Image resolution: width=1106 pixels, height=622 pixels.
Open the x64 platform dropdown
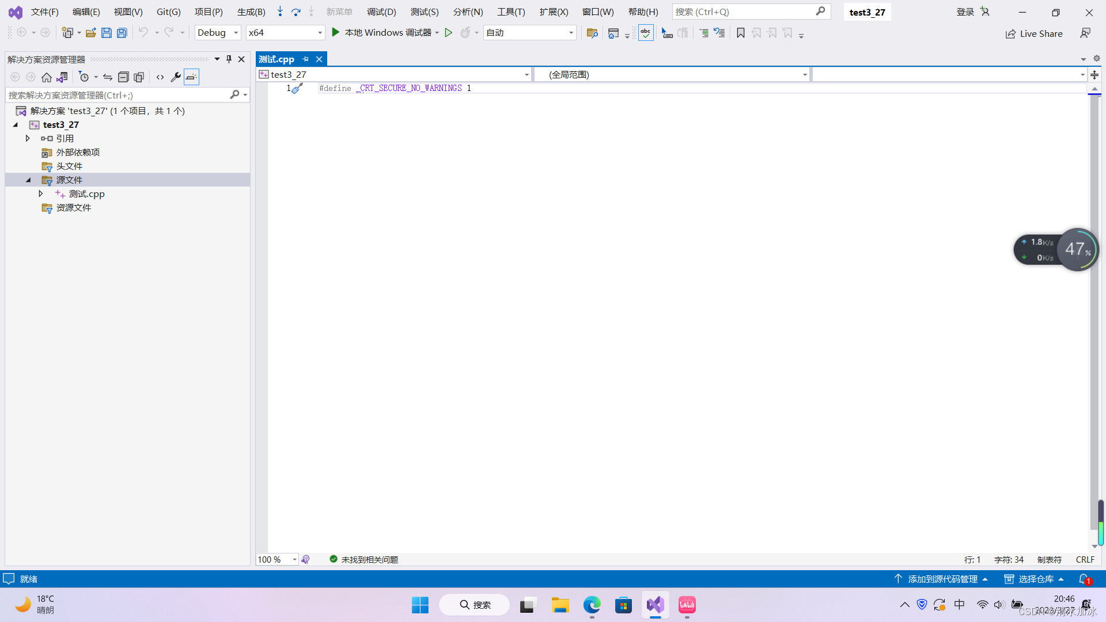click(285, 33)
